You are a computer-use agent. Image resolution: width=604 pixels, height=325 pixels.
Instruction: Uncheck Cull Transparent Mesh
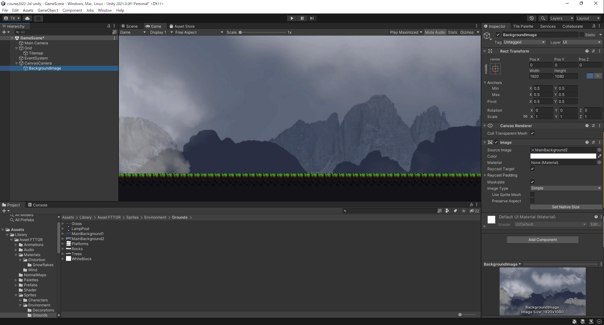point(532,133)
